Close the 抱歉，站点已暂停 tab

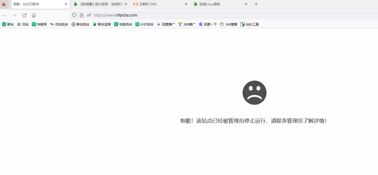66,4
